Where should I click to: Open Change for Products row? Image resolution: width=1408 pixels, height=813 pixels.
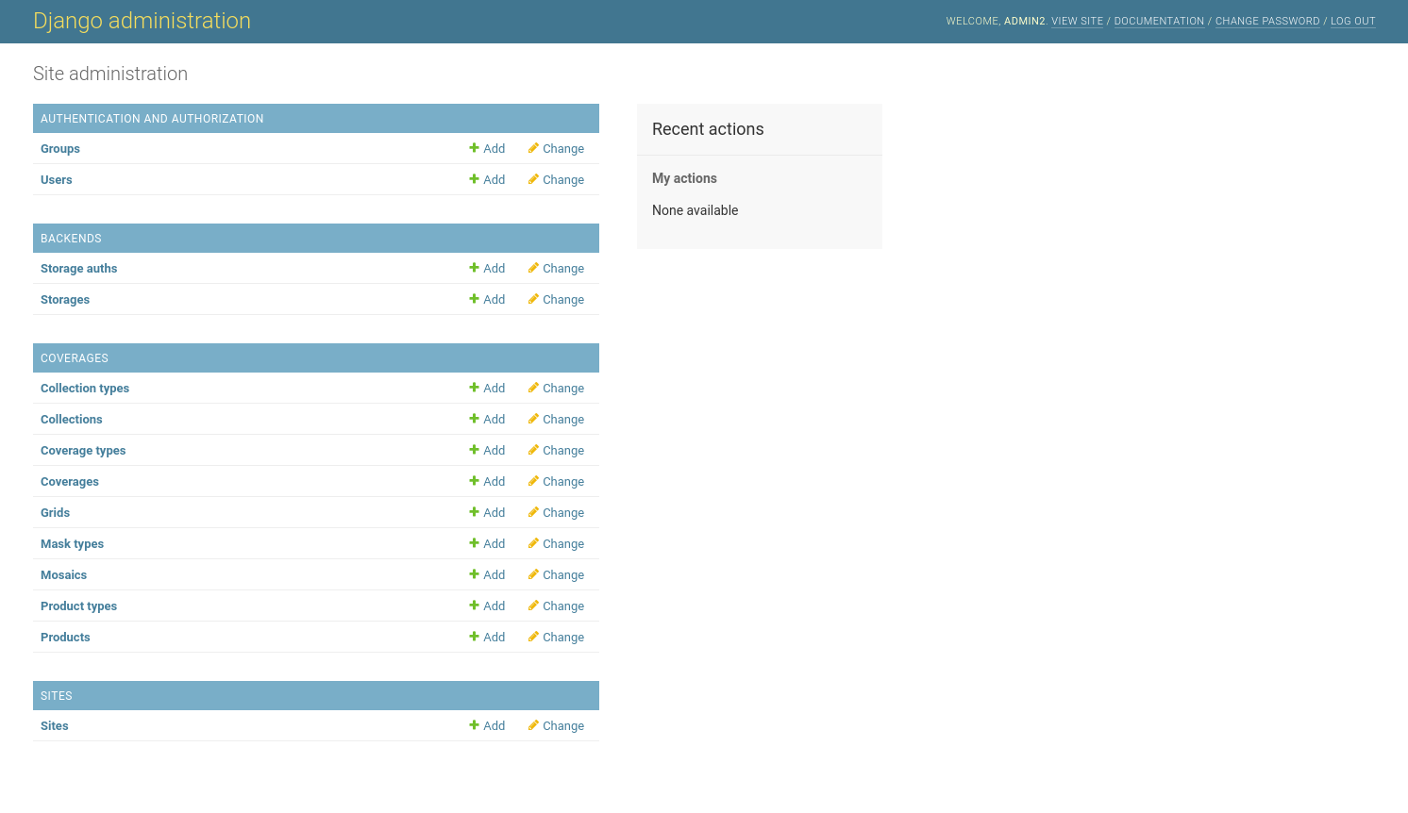coord(556,638)
